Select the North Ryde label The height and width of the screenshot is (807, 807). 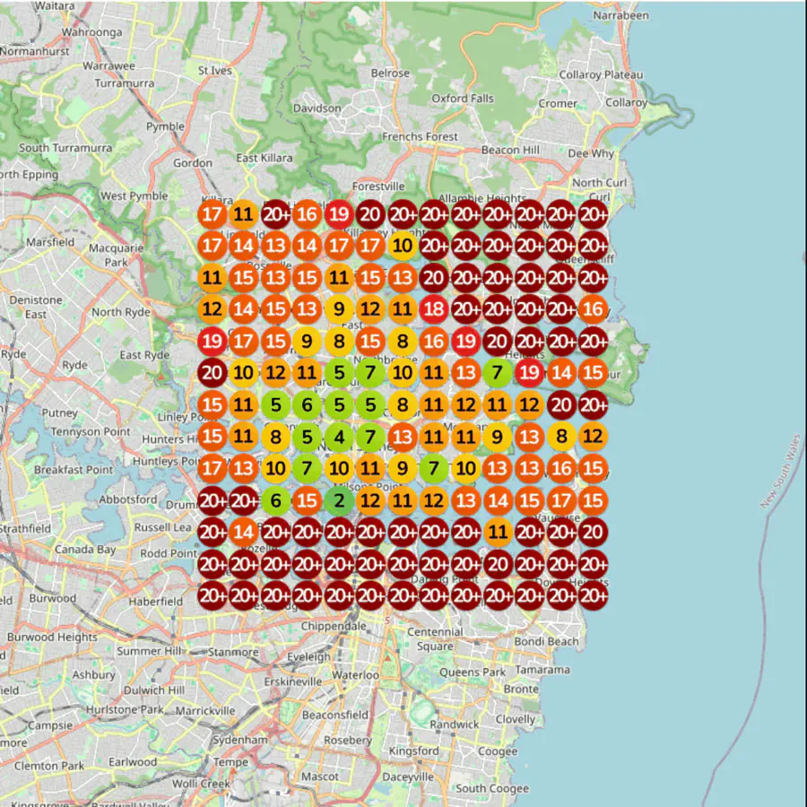click(121, 312)
